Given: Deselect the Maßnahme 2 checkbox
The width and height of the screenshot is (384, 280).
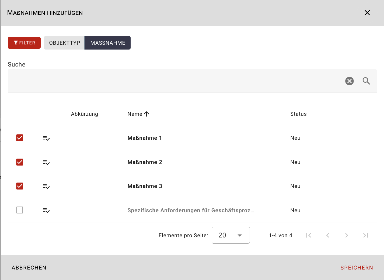Looking at the screenshot, I should point(20,162).
